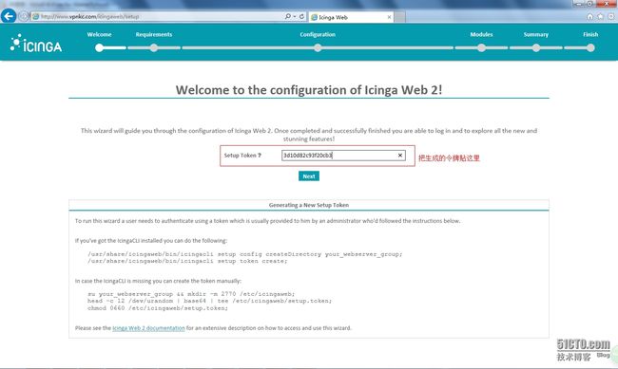Click the Finish step marker

coord(590,48)
